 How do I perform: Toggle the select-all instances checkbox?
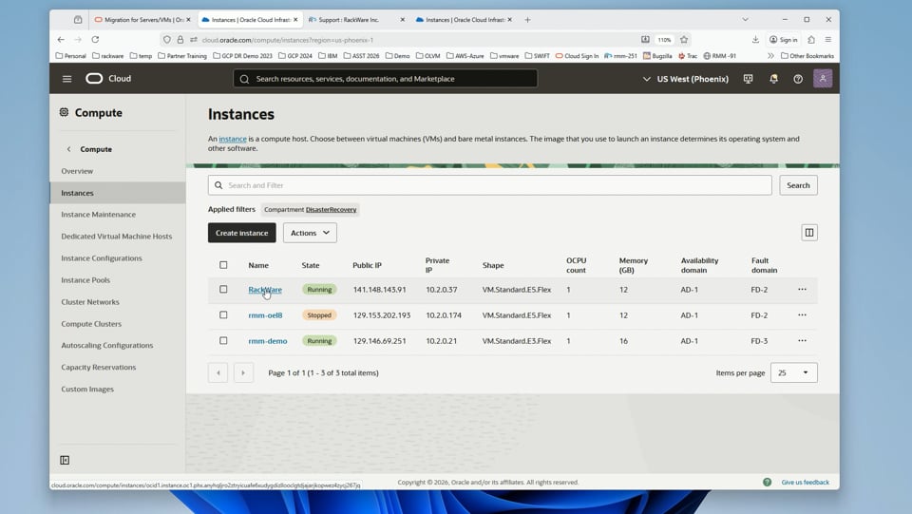click(223, 265)
